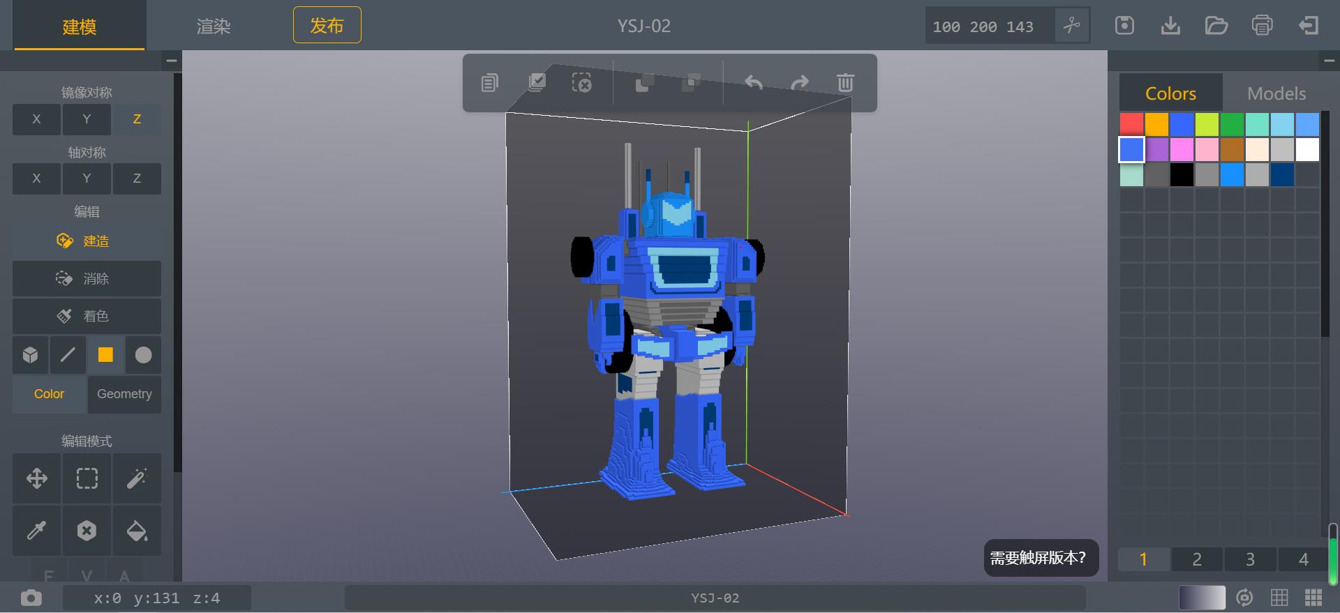Take a screenshot with the camera icon
This screenshot has height=613, width=1340.
pos(31,598)
